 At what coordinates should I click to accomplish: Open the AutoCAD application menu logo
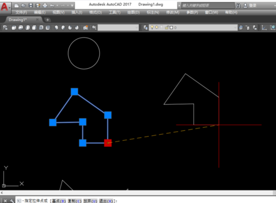pos(6,7)
